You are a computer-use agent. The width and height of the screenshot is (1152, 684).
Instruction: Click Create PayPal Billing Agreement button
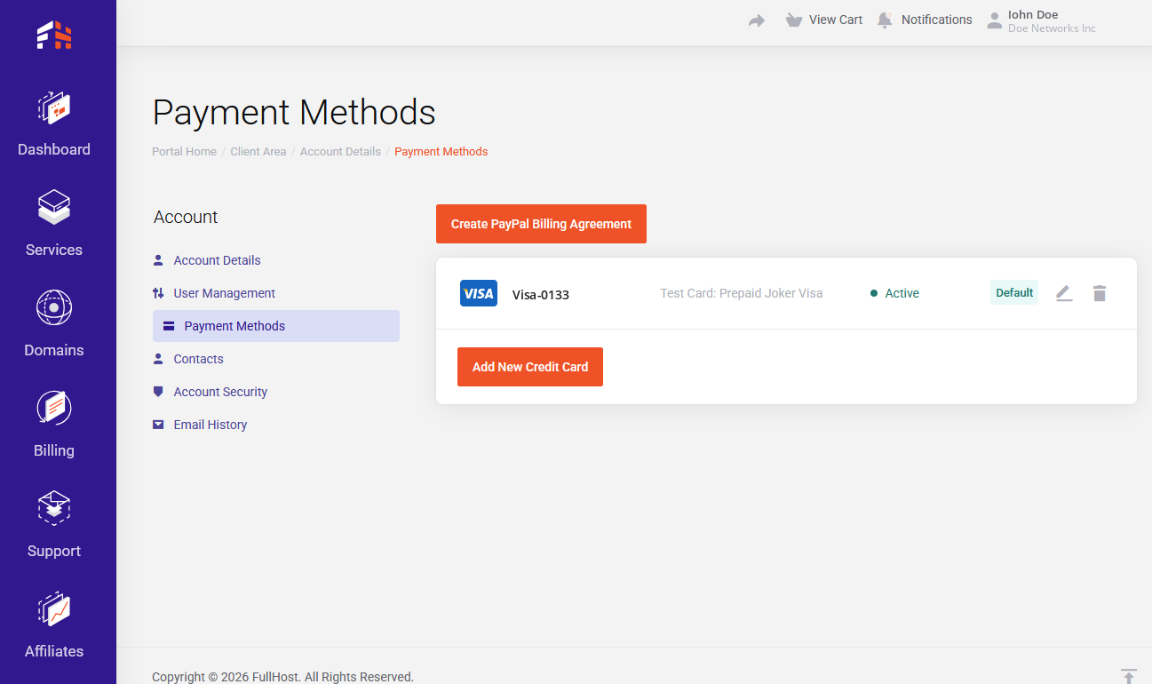541,224
